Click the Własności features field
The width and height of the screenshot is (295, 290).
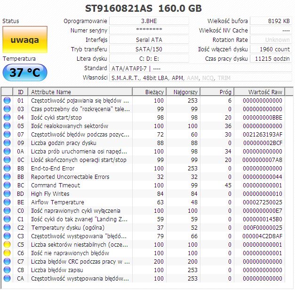point(200,78)
